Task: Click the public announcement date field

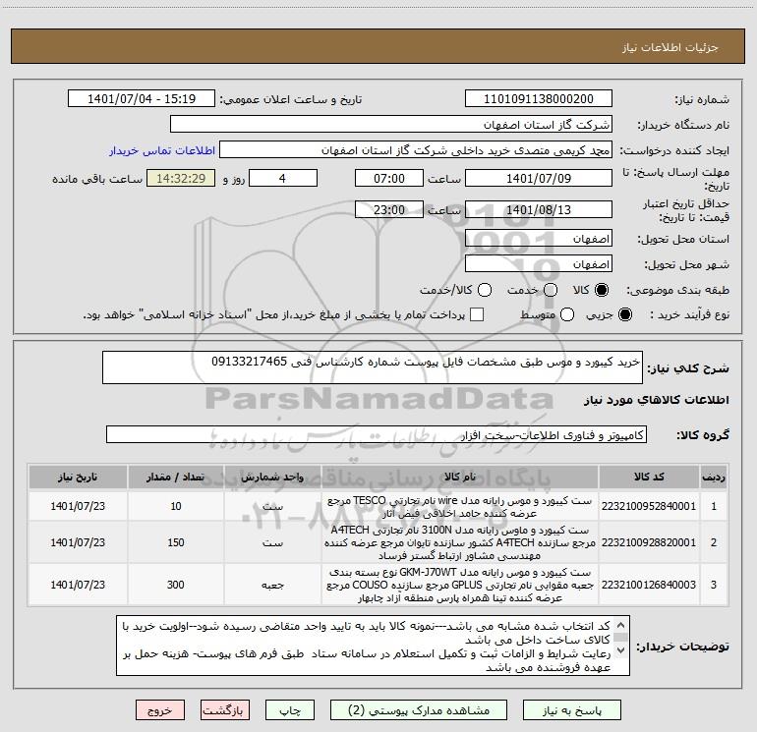Action: 142,99
